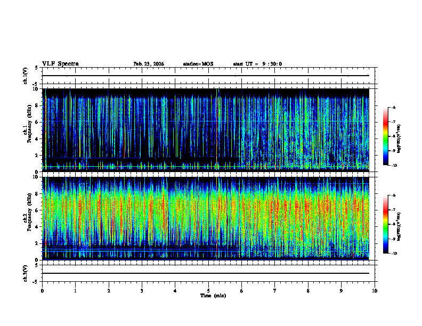The height and width of the screenshot is (326, 422).
Task: Click the "start UT = 9:30:0" header text
Action: [257, 64]
